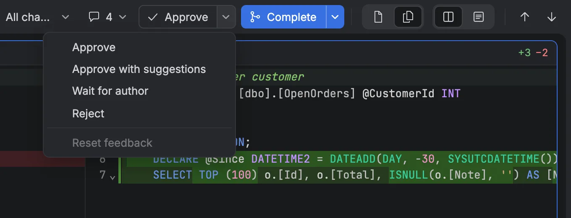Select Wait for author menu item
This screenshot has height=218, width=571.
pos(139,91)
